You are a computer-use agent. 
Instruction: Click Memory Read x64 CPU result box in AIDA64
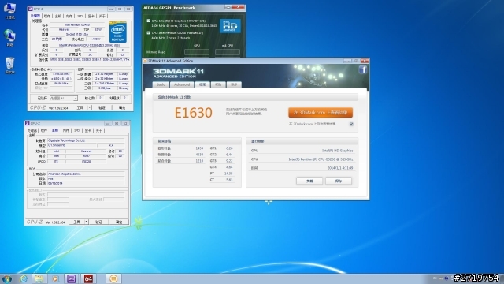tap(228, 52)
